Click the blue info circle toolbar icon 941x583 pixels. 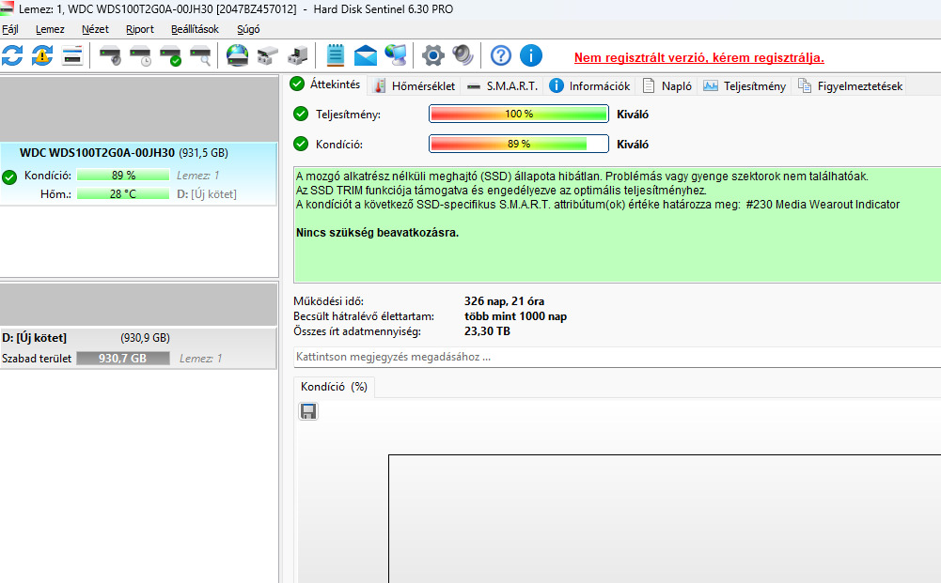click(530, 55)
